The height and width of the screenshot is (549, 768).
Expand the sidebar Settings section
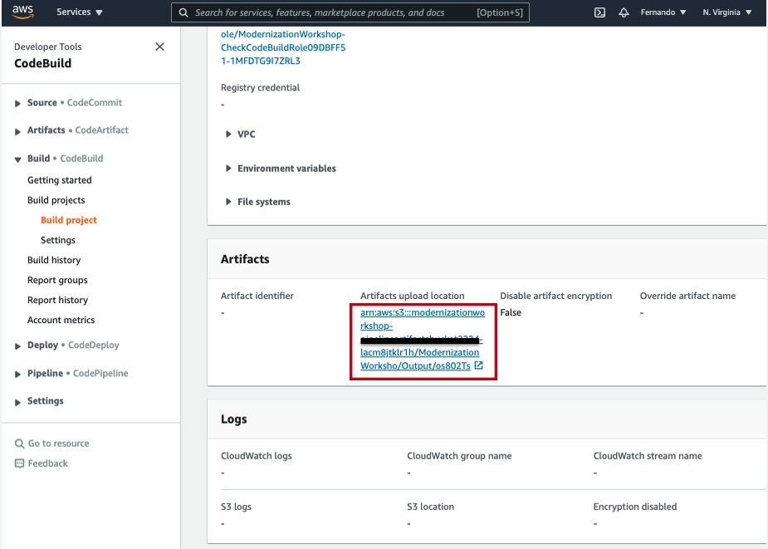coord(17,402)
